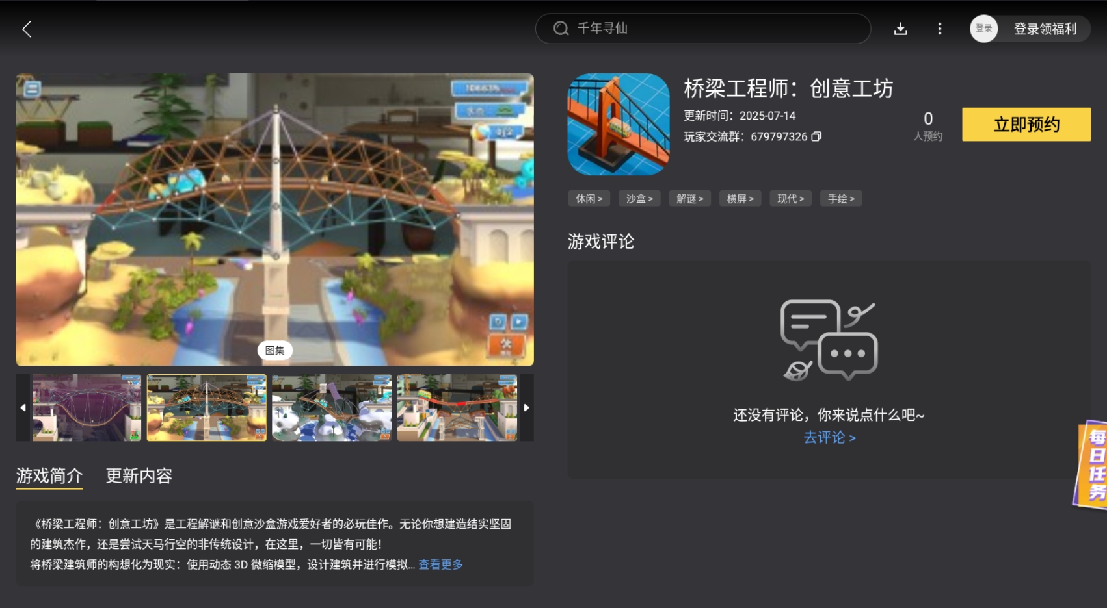Show next thumbnails with right arrow
The width and height of the screenshot is (1107, 608).
(x=526, y=407)
